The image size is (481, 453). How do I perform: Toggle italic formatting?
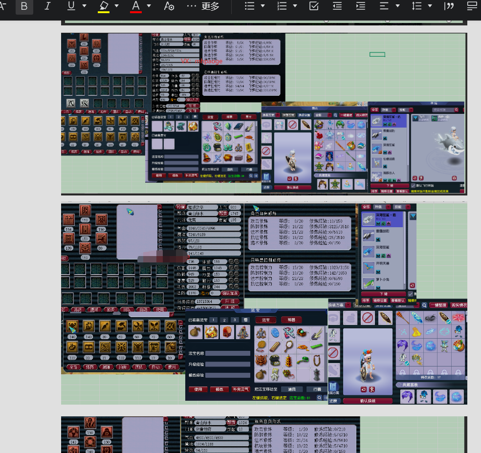(47, 6)
